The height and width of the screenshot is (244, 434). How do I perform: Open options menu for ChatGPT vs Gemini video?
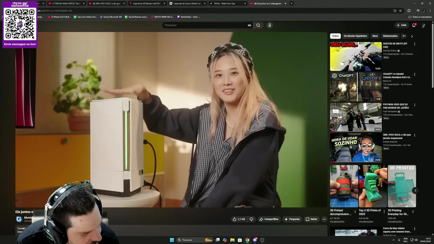pyautogui.click(x=414, y=74)
